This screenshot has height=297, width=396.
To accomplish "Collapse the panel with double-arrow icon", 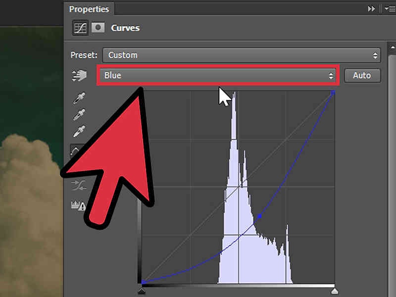I will (x=371, y=9).
